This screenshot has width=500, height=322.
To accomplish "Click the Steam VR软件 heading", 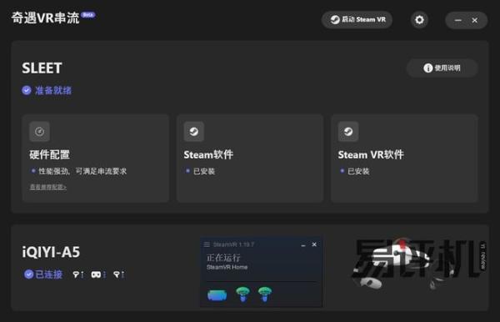I will (371, 155).
